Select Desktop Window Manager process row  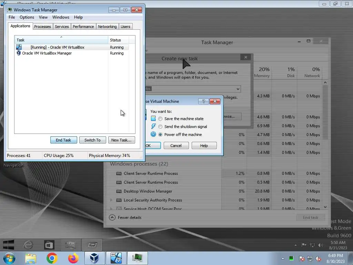(x=214, y=191)
